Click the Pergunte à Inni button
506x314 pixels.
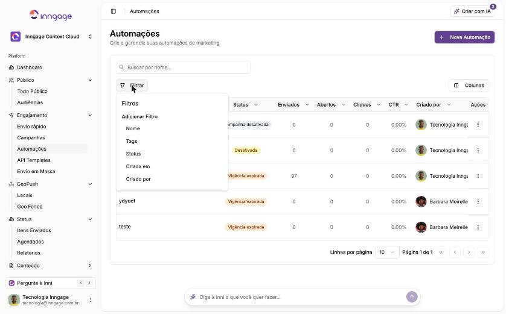point(51,283)
